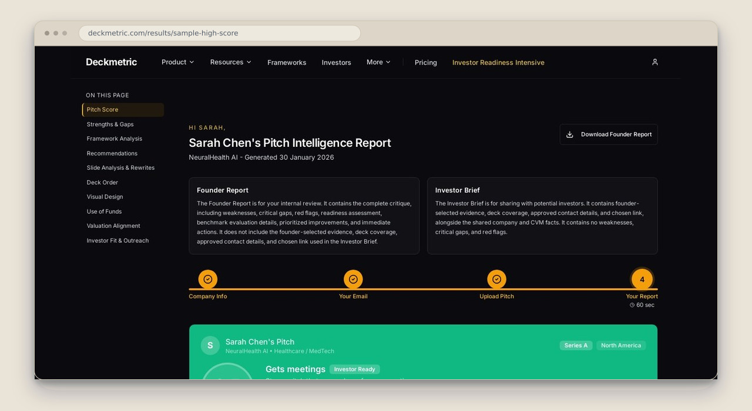The image size is (752, 411).
Task: Click the Series A tag
Action: click(576, 345)
